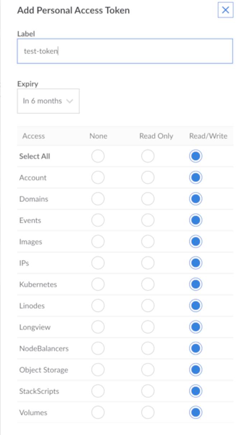The width and height of the screenshot is (249, 435).
Task: Set Select All access to Read Only
Action: [x=147, y=156]
